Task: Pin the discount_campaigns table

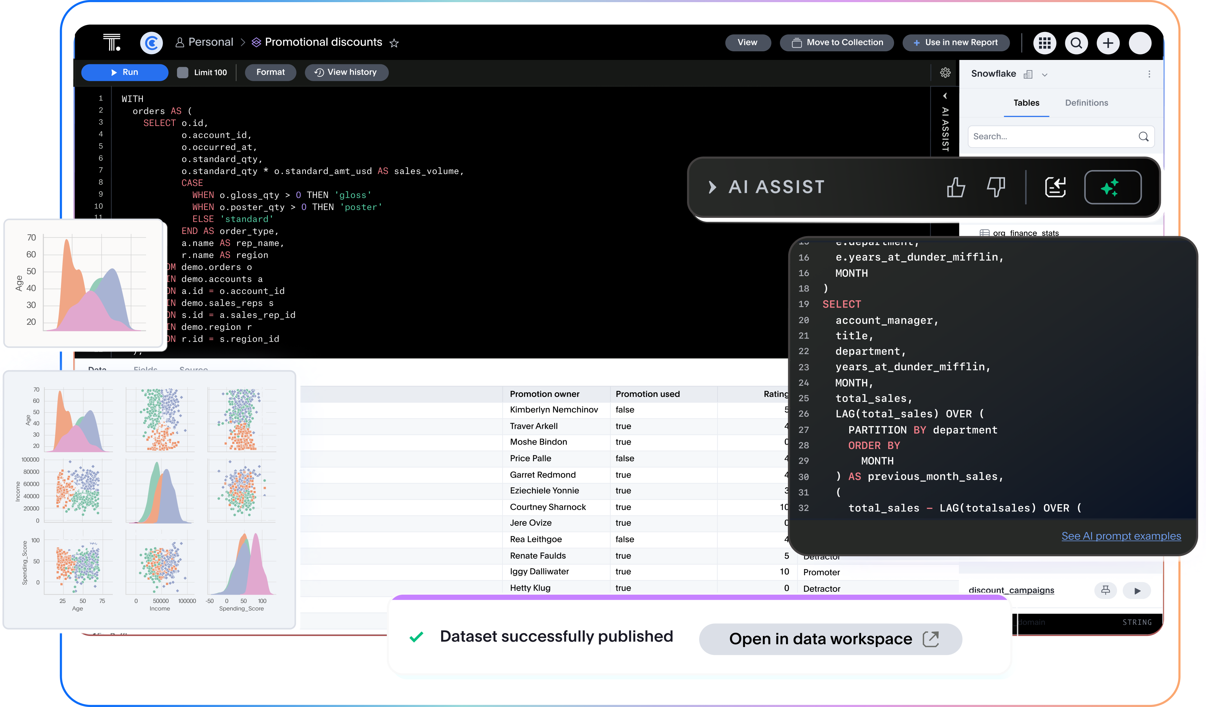Action: click(x=1105, y=590)
